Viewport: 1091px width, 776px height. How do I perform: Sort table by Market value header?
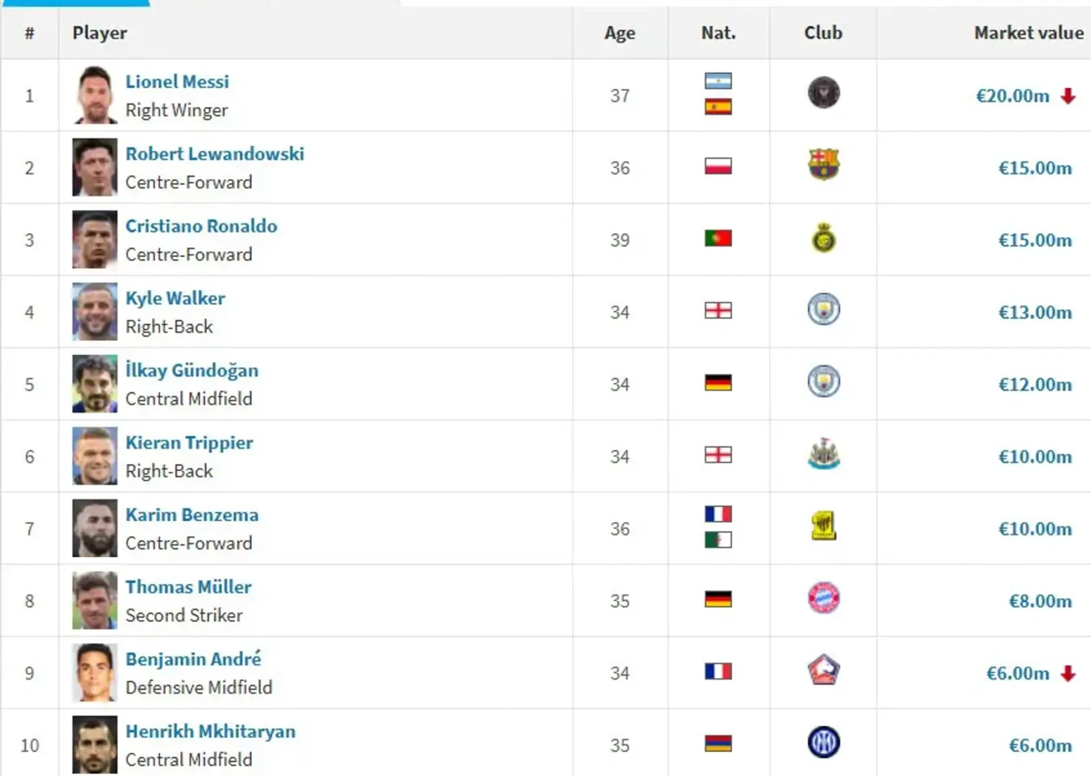1028,33
